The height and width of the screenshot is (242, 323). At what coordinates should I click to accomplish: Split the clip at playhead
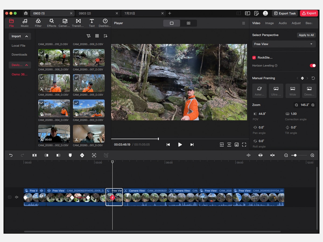34,155
